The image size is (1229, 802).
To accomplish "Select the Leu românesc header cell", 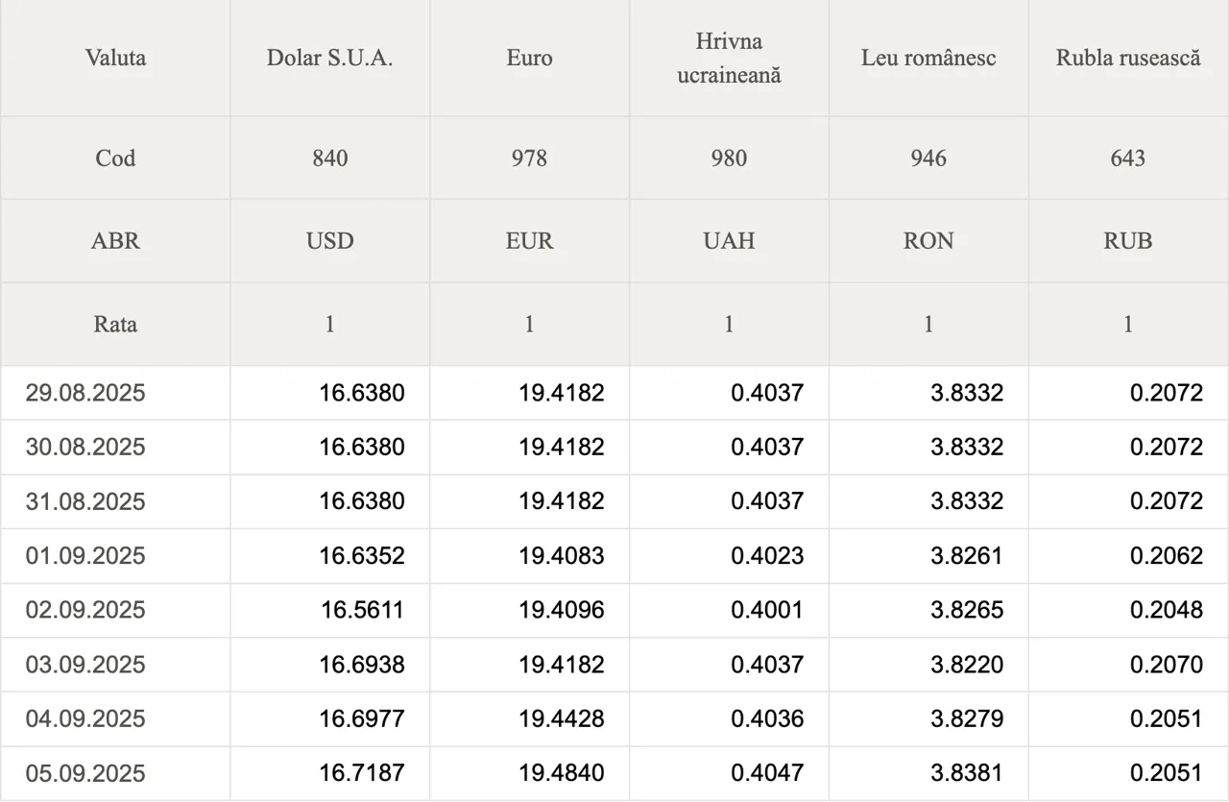I will pos(928,58).
